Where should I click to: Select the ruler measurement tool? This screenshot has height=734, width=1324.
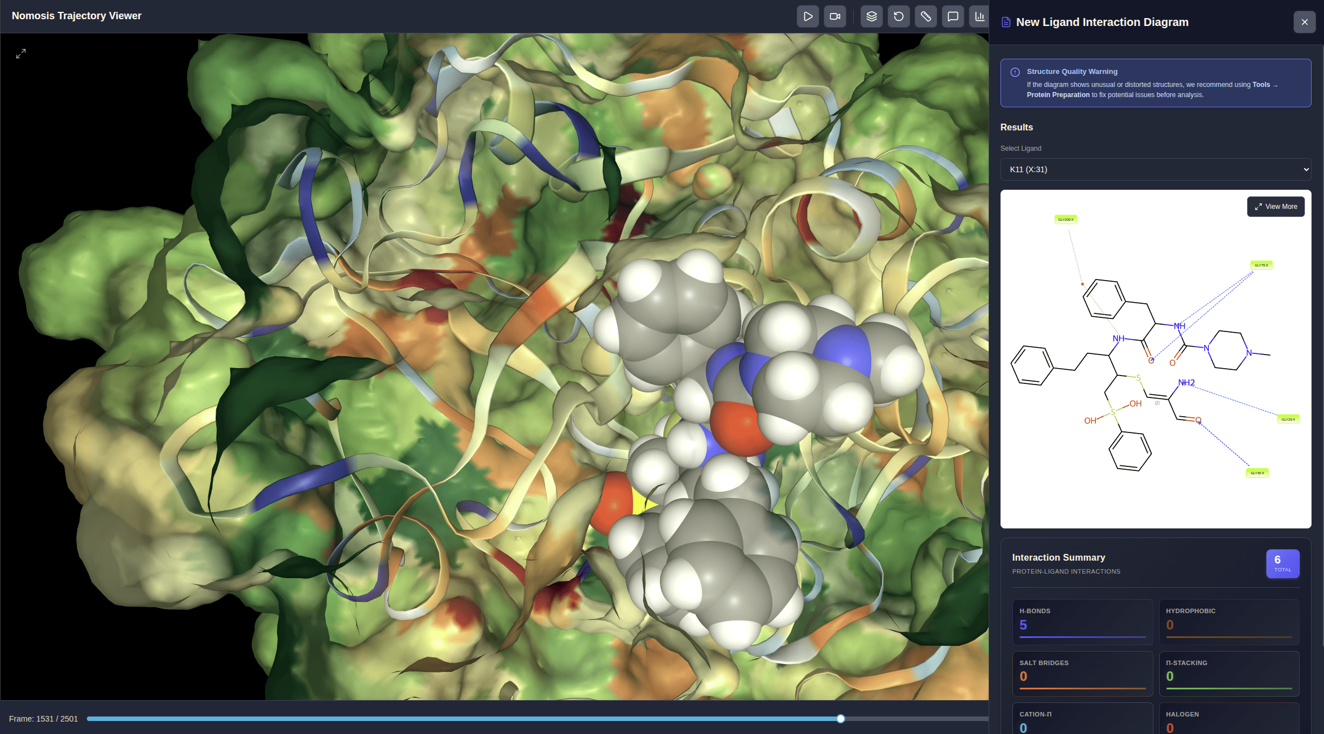[x=925, y=16]
